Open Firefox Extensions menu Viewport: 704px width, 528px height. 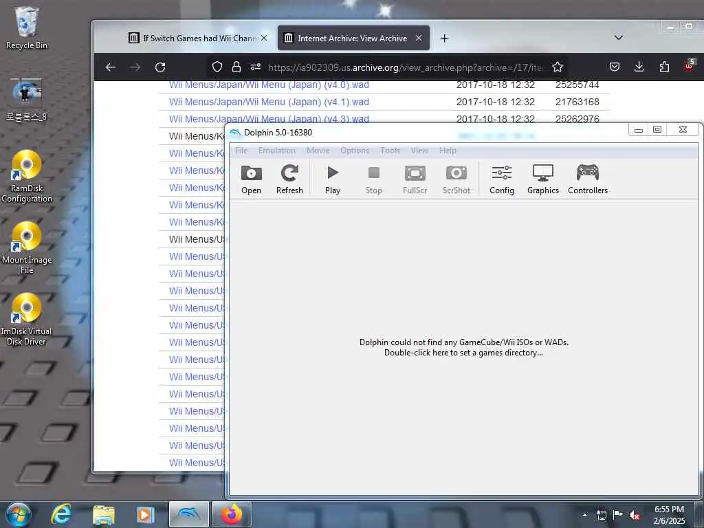point(664,67)
